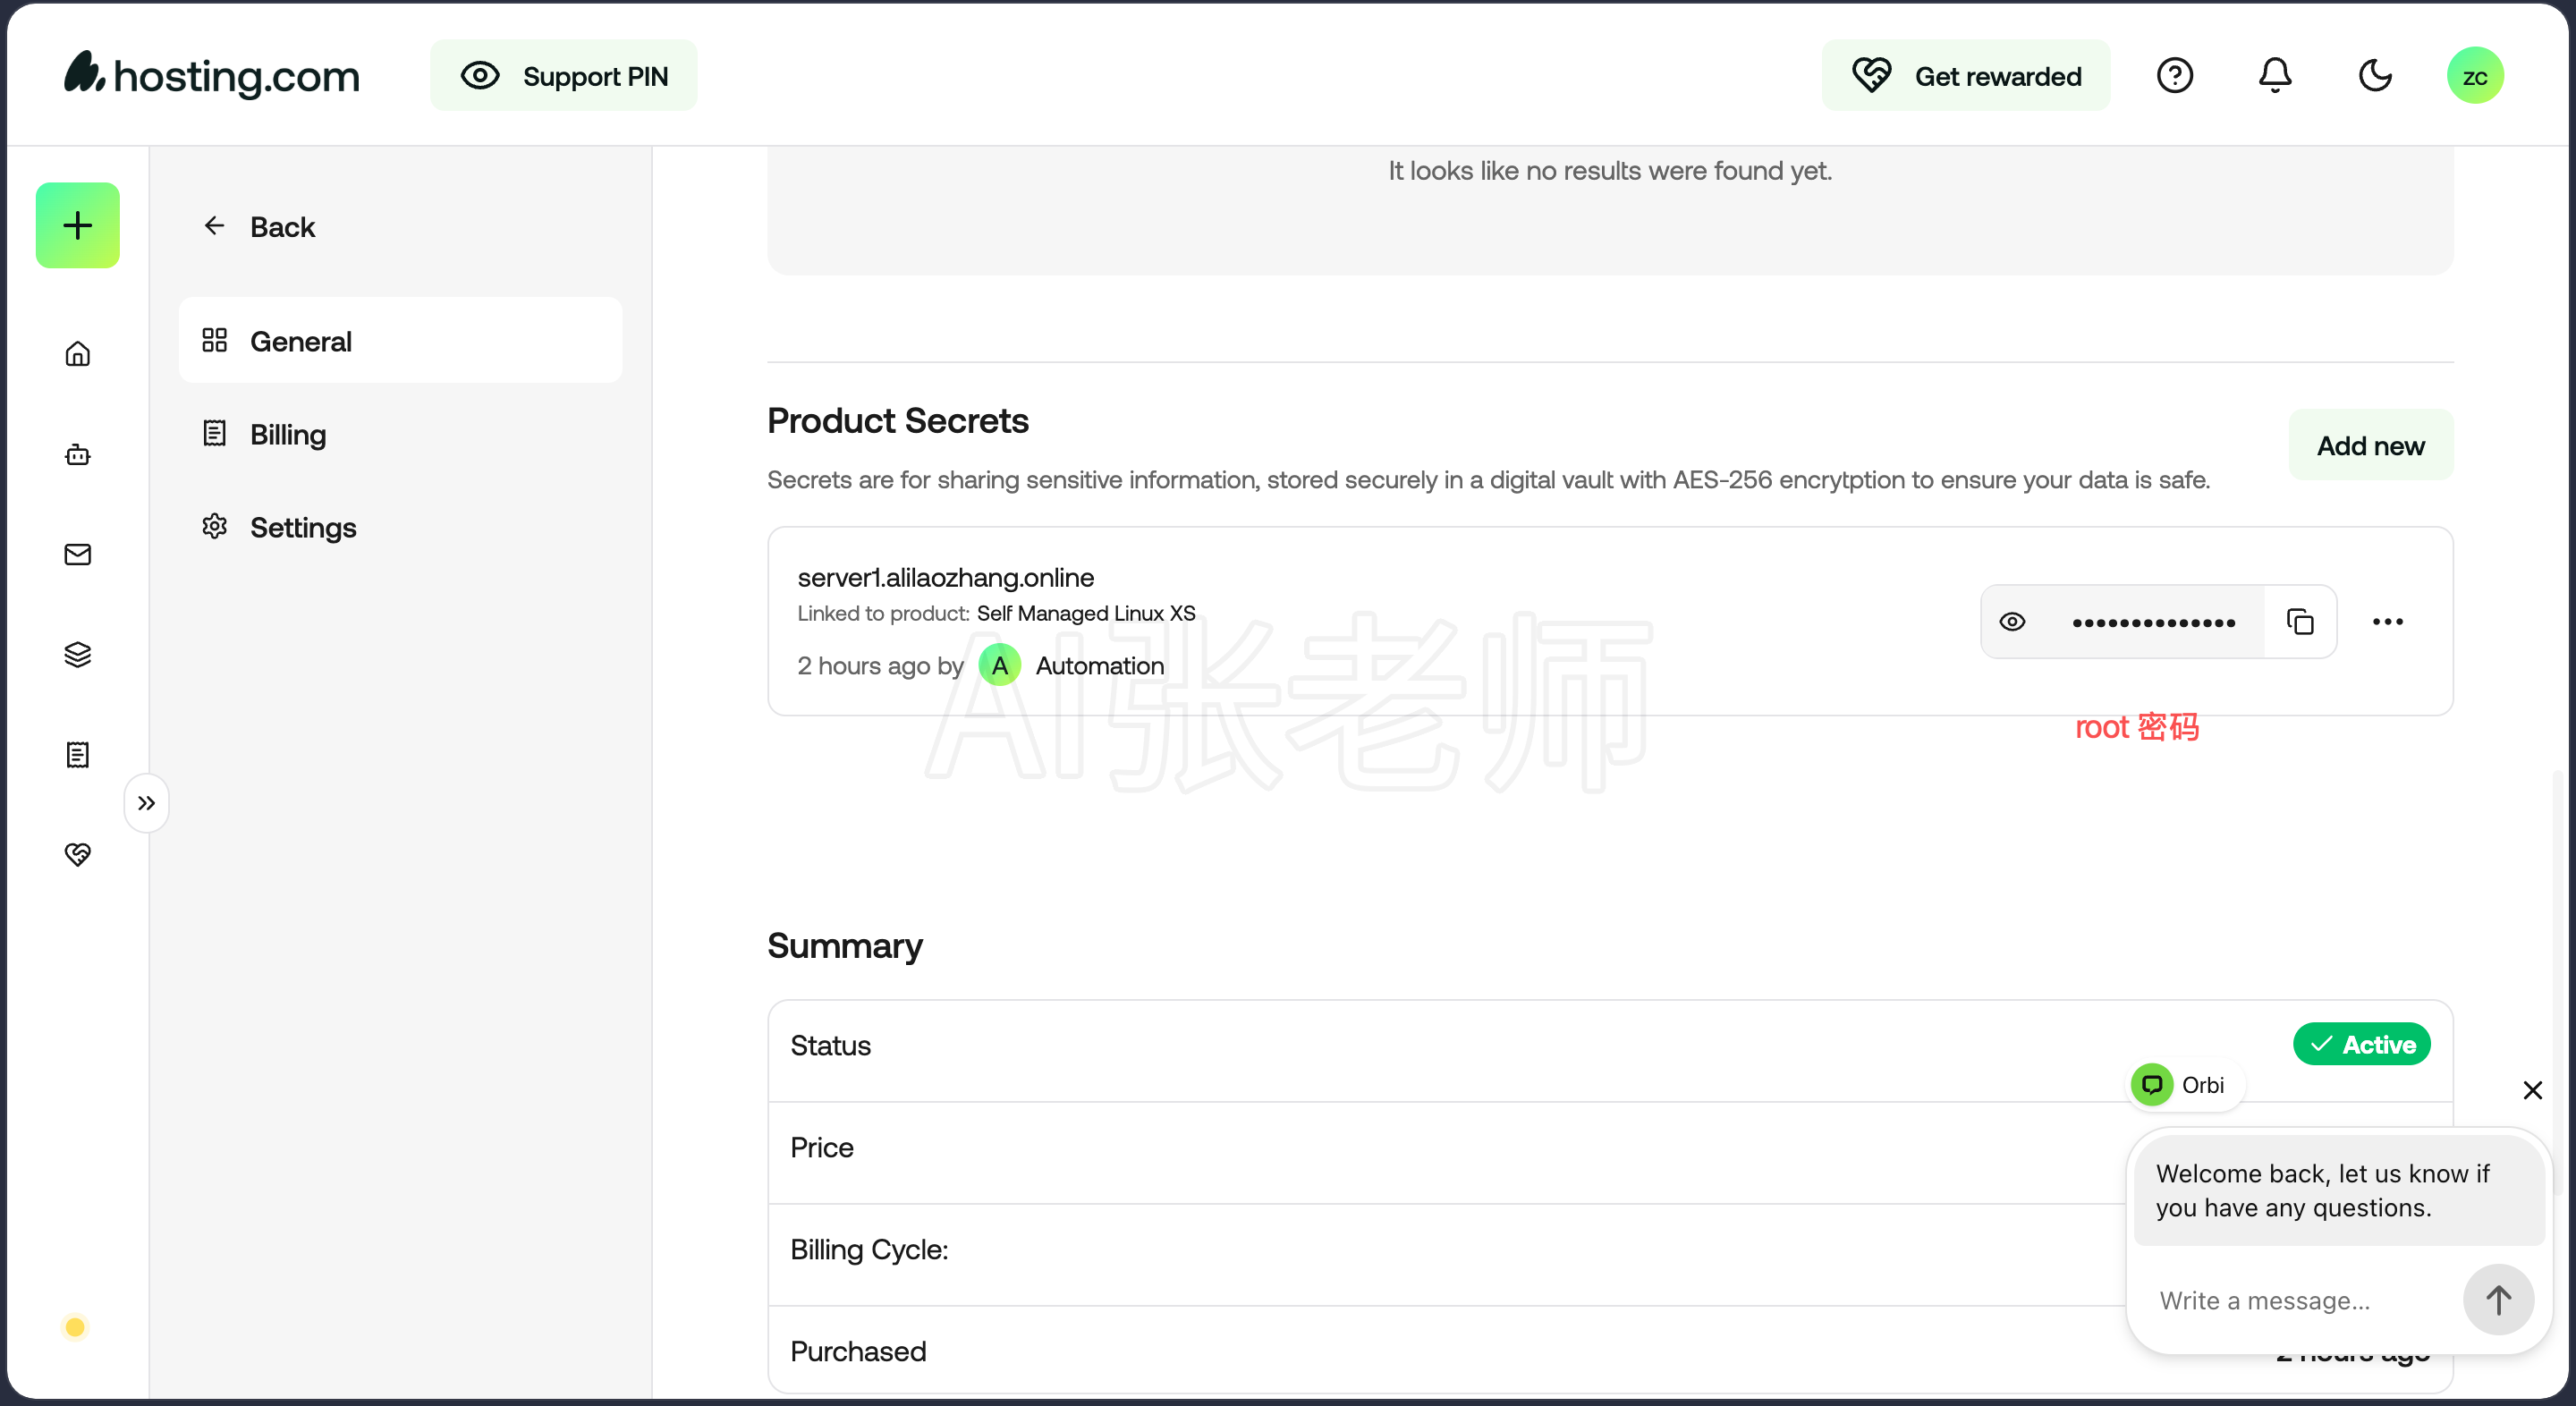Screen dimensions: 2576x1406
Task: Send the chat message arrow button
Action: pos(2498,1300)
